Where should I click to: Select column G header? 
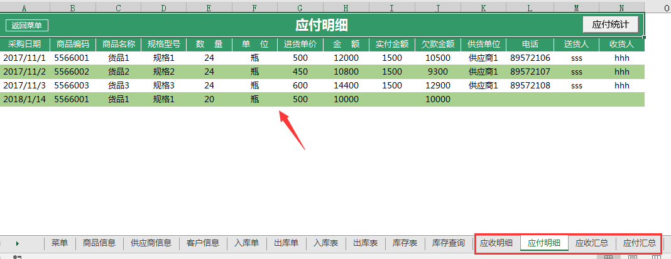tap(300, 8)
